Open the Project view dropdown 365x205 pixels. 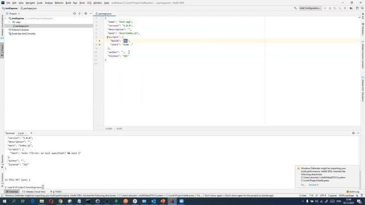coord(13,14)
